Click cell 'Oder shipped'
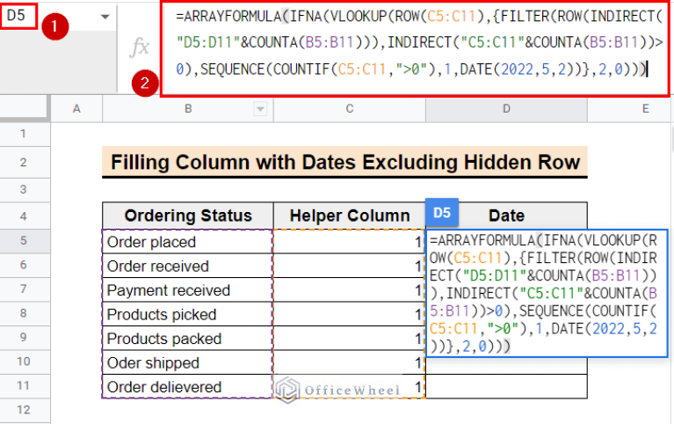The height and width of the screenshot is (424, 674). coord(188,362)
